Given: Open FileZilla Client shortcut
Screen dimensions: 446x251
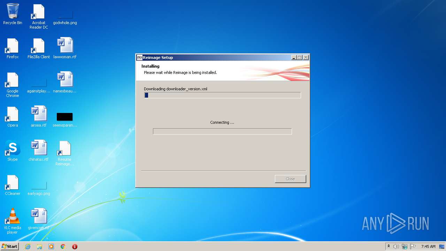Looking at the screenshot, I should click(x=39, y=49).
